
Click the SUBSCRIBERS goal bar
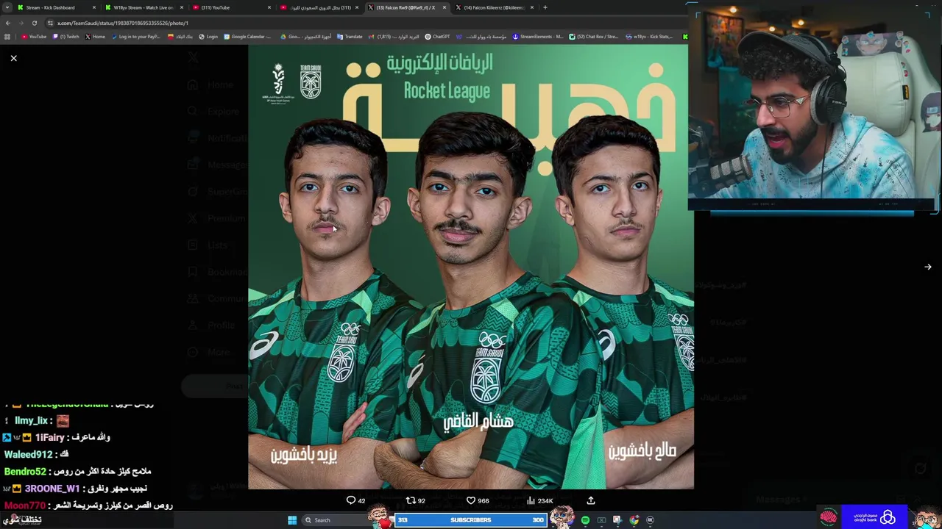point(470,520)
